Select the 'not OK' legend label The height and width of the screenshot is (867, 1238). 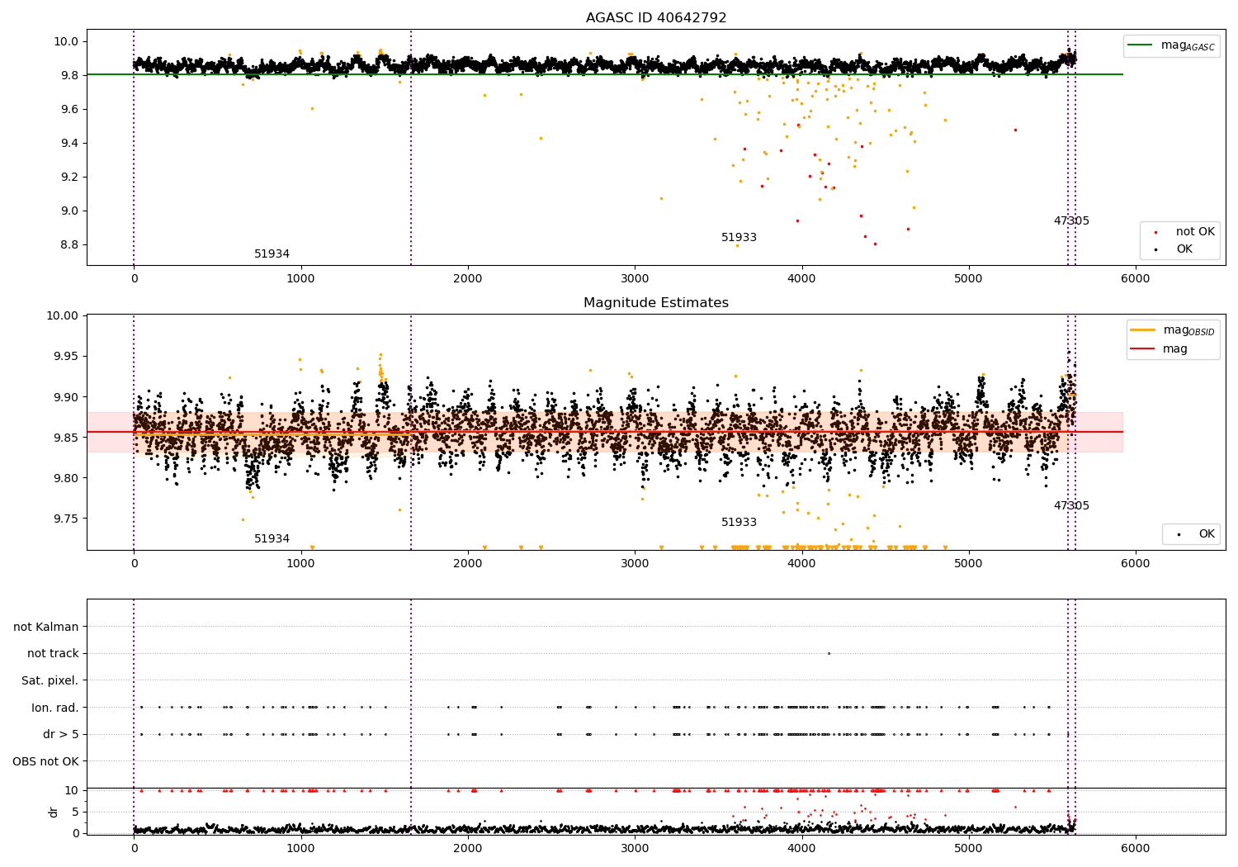pos(1195,232)
